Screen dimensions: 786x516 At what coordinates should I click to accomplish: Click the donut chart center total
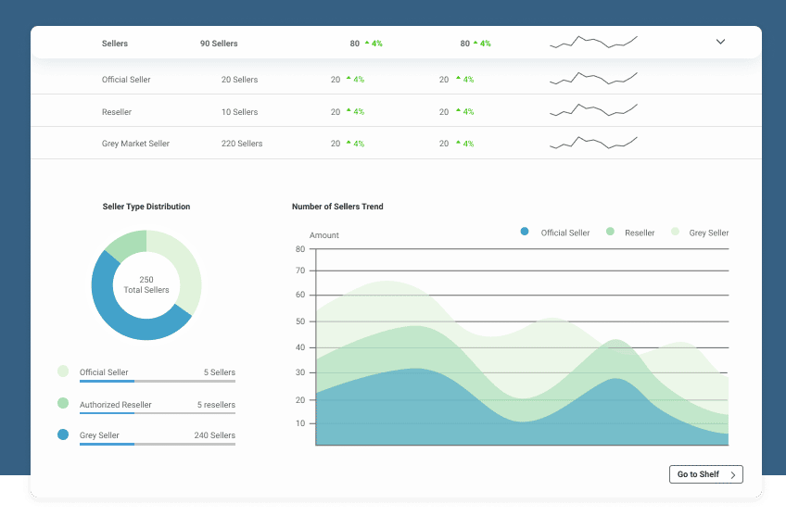click(146, 284)
